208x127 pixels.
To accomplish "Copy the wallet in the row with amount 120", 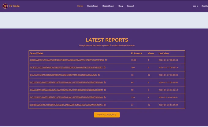I will 105,97.
